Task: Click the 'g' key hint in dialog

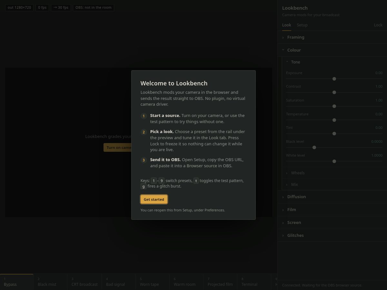Action: pos(144,186)
